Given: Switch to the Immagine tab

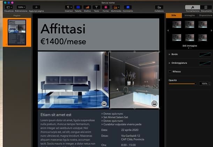Looking at the screenshot, I should (190, 15).
